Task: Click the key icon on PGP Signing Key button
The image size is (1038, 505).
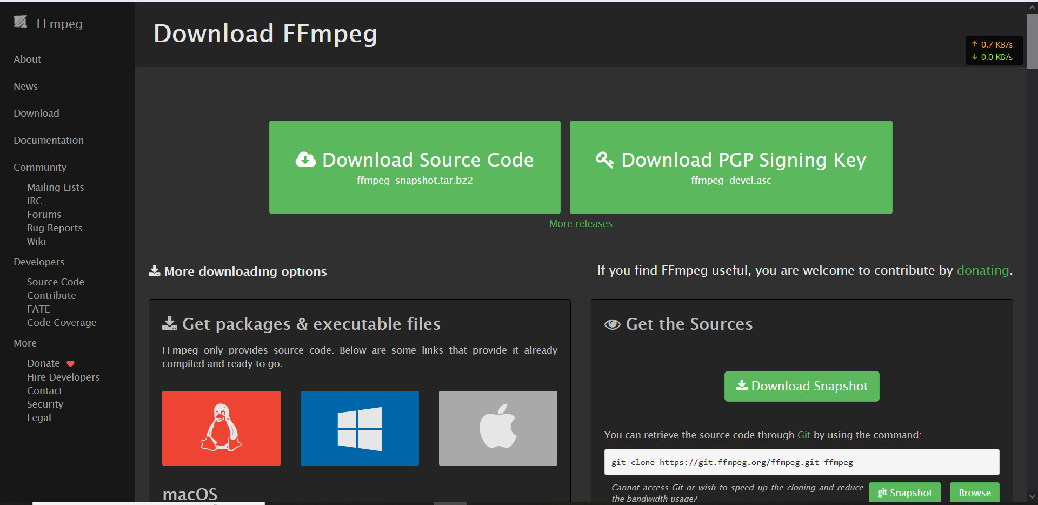Action: pos(604,160)
